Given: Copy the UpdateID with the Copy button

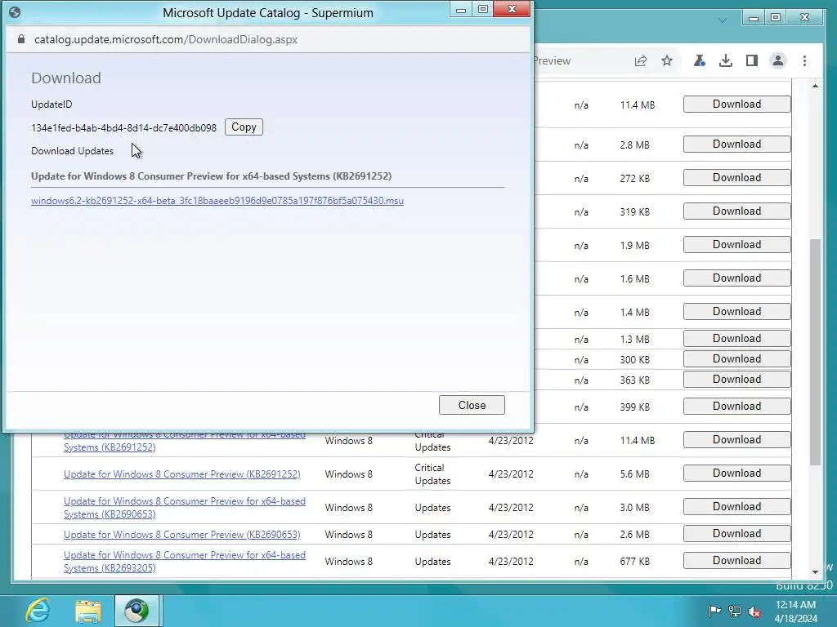Looking at the screenshot, I should coord(244,127).
